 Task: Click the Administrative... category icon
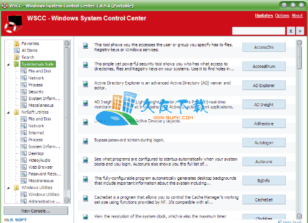(x=24, y=201)
